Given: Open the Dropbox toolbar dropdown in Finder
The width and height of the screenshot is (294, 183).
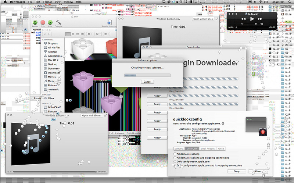Looking at the screenshot, I should coord(98,34).
